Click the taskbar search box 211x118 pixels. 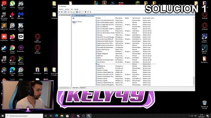point(24,116)
